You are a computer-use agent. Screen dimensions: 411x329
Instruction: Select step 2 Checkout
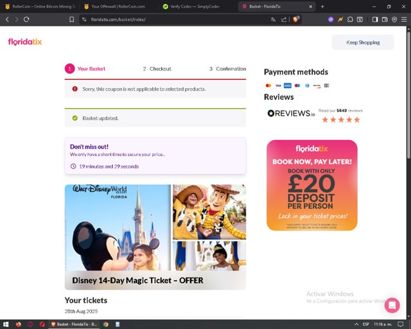157,69
